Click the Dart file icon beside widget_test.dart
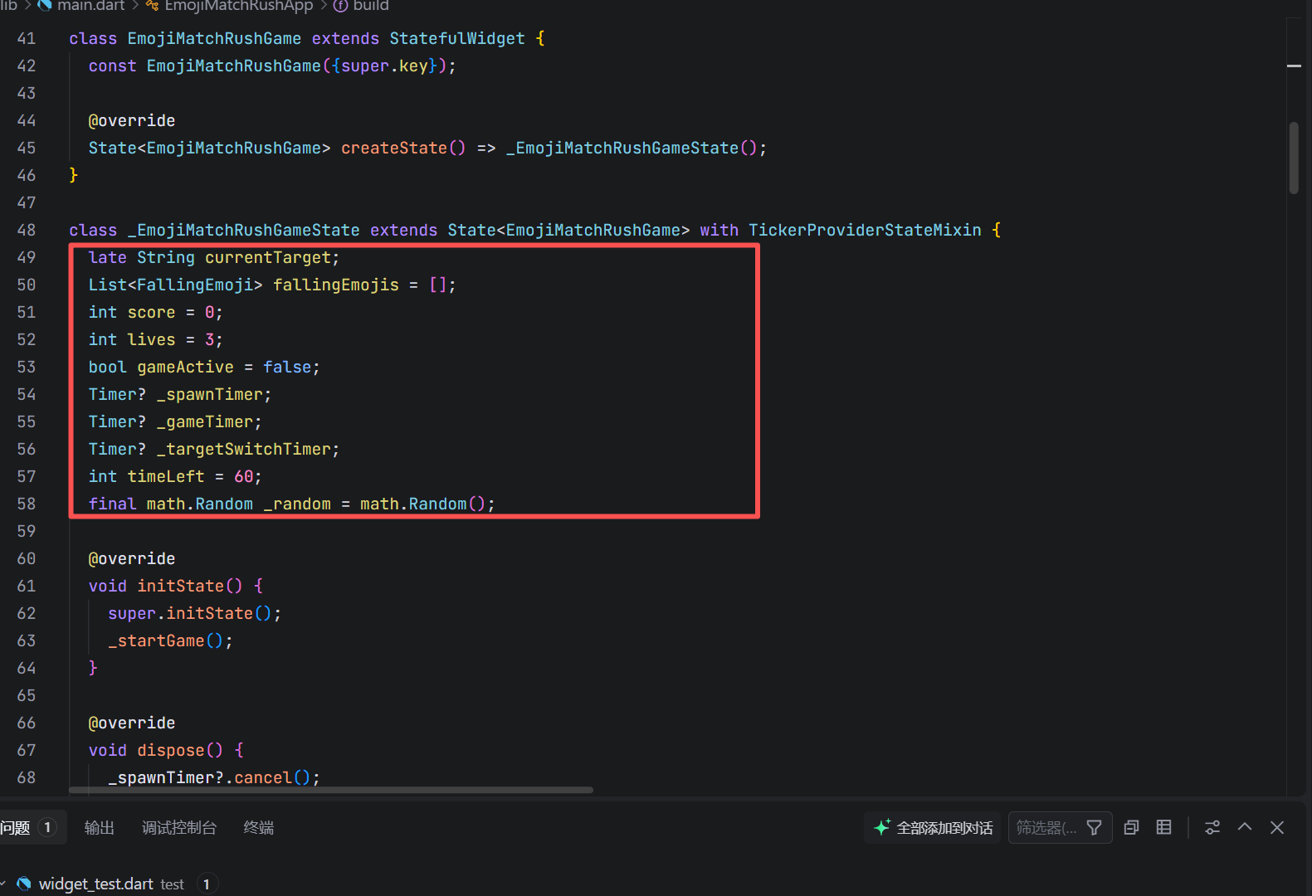Viewport: 1312px width, 896px height. (23, 884)
